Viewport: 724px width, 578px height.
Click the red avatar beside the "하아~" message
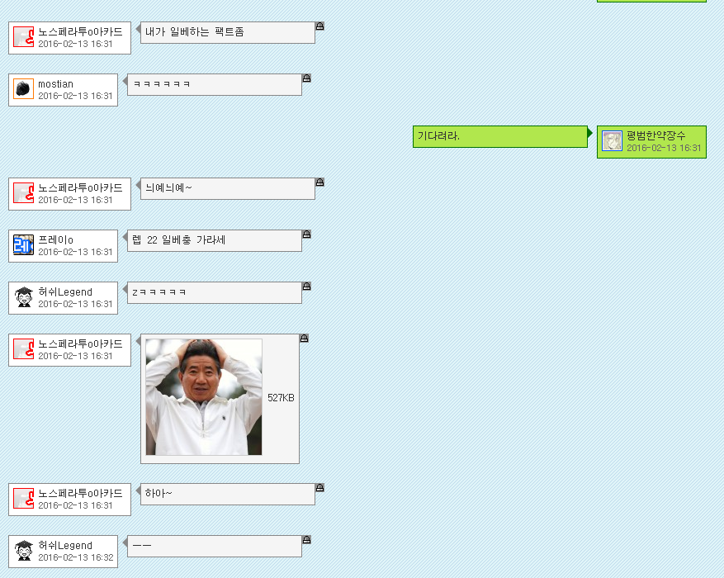(24, 499)
